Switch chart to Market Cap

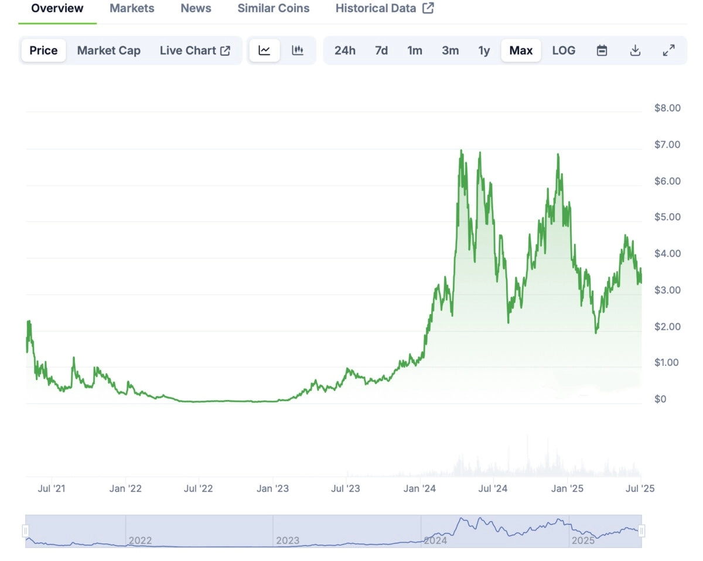point(109,50)
